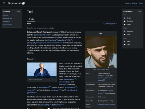The height and width of the screenshot is (109, 145).
Task: Open the directing link
Action: [x=62, y=85]
